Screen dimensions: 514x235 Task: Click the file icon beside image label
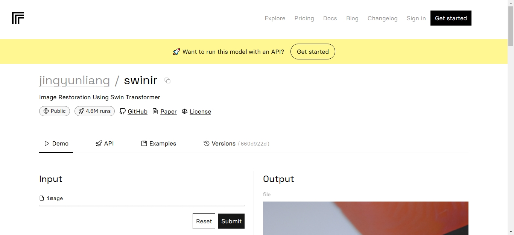click(x=42, y=198)
